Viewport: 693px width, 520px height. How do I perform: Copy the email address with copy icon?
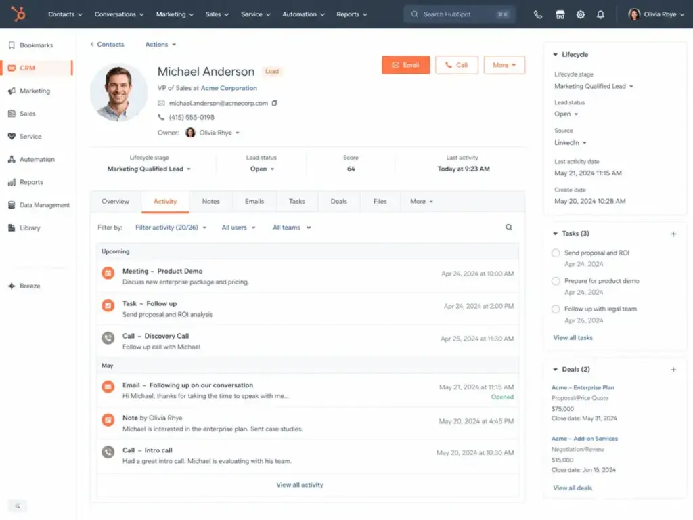coord(275,103)
